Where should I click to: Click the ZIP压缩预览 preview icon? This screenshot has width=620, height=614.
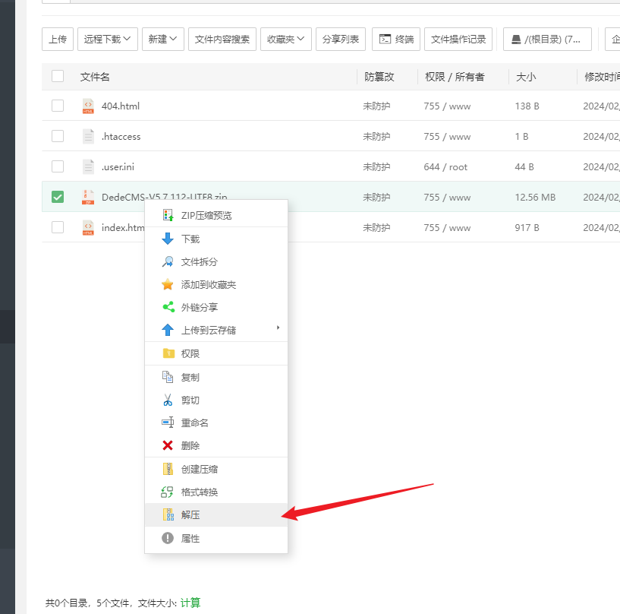[x=168, y=215]
